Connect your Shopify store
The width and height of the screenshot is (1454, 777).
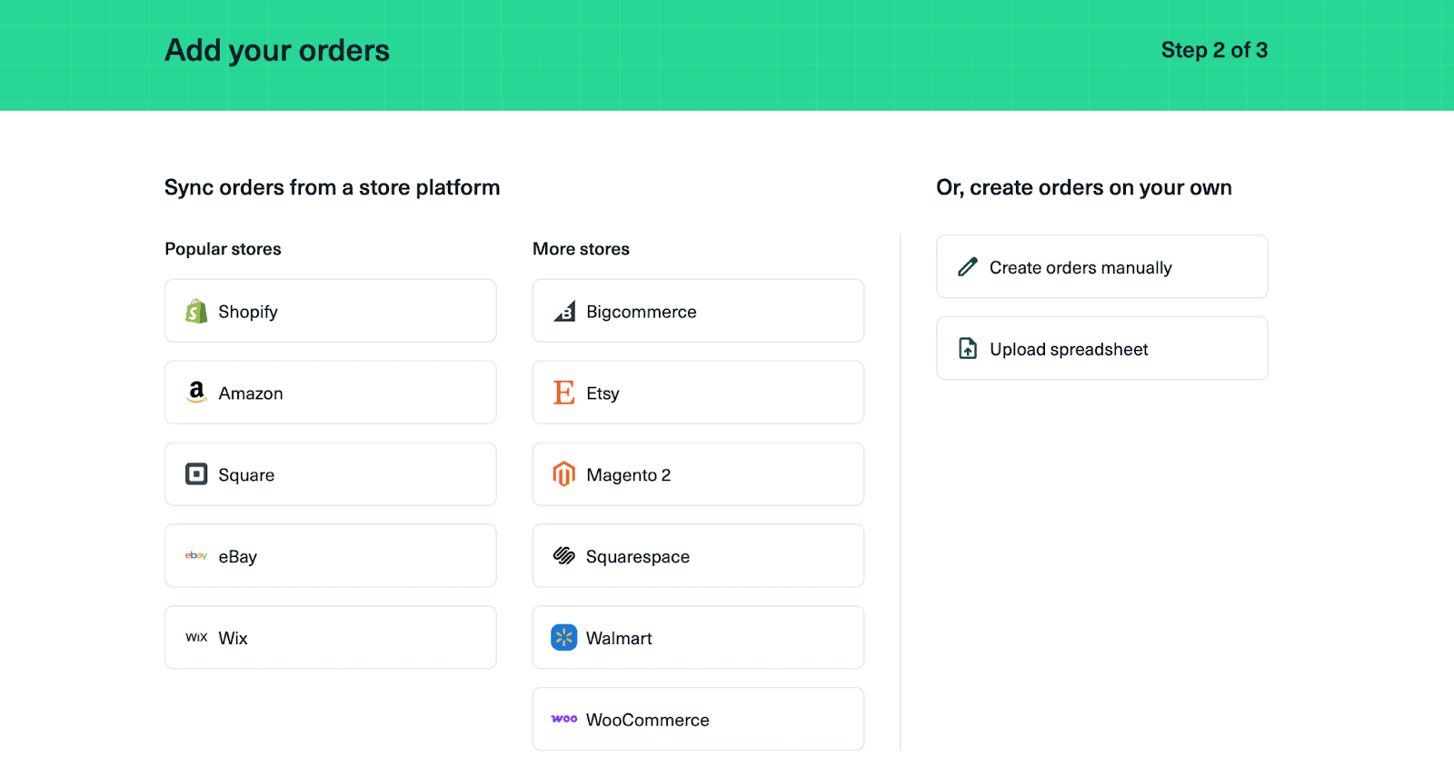[330, 311]
